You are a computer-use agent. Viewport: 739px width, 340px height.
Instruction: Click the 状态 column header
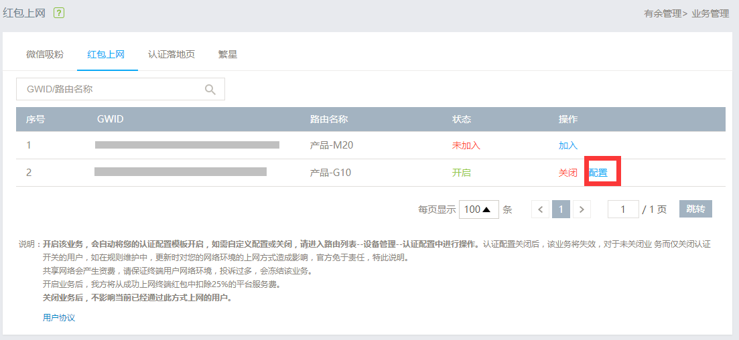tap(462, 119)
